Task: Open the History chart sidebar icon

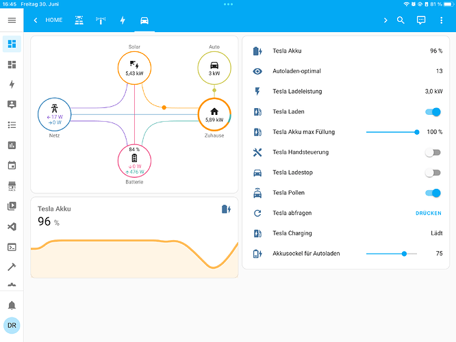Action: [12, 145]
